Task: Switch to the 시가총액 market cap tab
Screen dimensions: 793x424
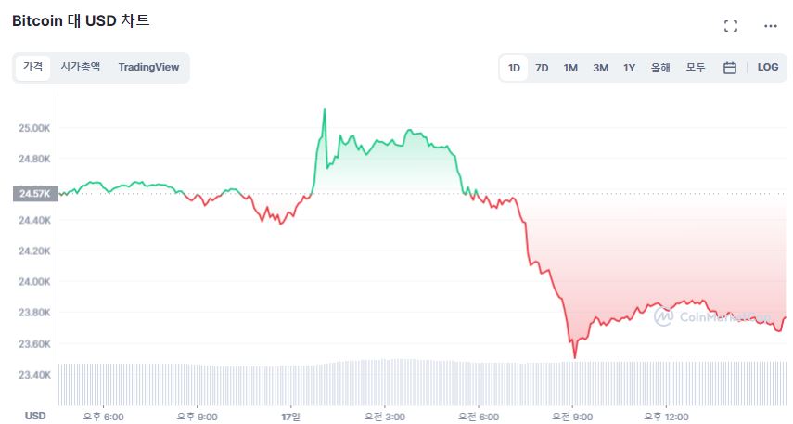Action: click(x=81, y=68)
